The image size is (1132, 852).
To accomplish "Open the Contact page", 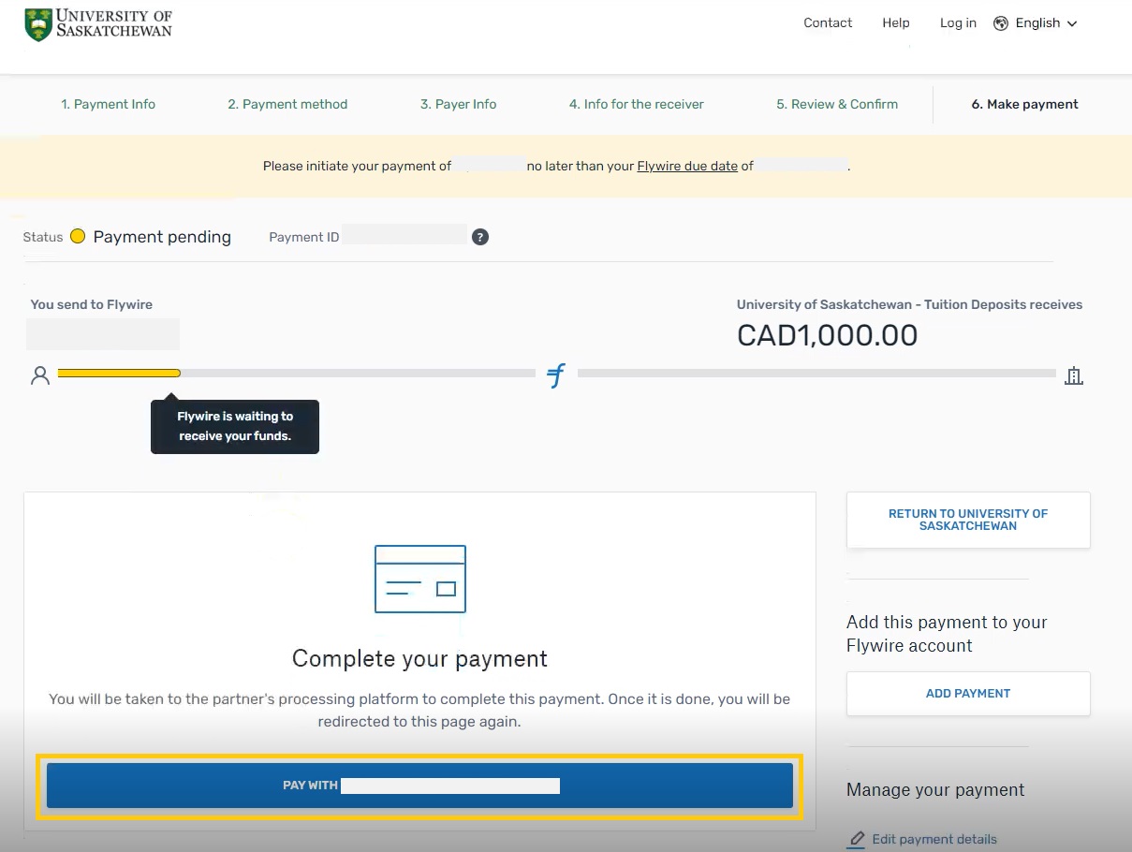I will (x=828, y=23).
